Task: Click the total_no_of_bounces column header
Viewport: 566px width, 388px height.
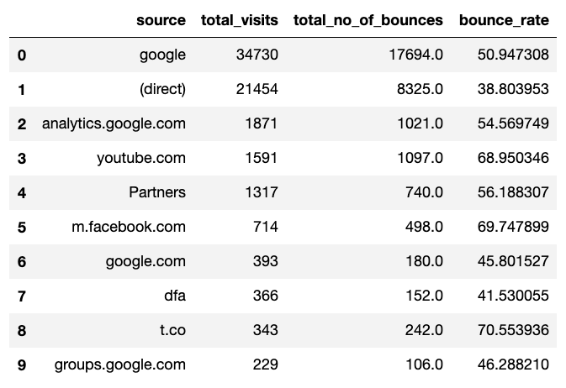Action: click(x=368, y=20)
